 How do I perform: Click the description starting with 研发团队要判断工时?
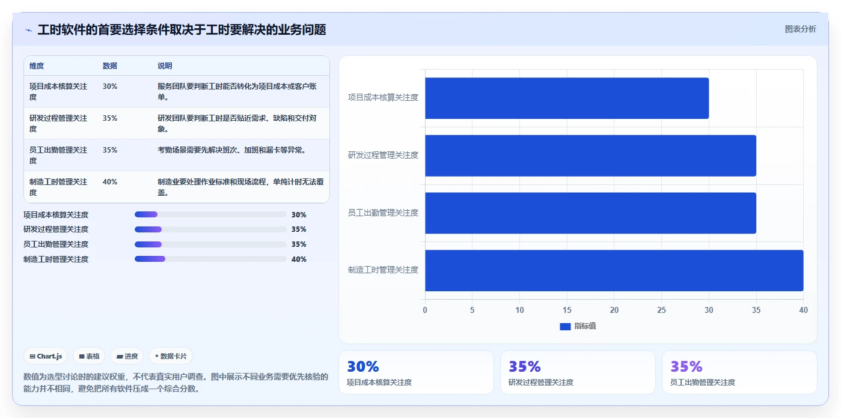point(238,124)
